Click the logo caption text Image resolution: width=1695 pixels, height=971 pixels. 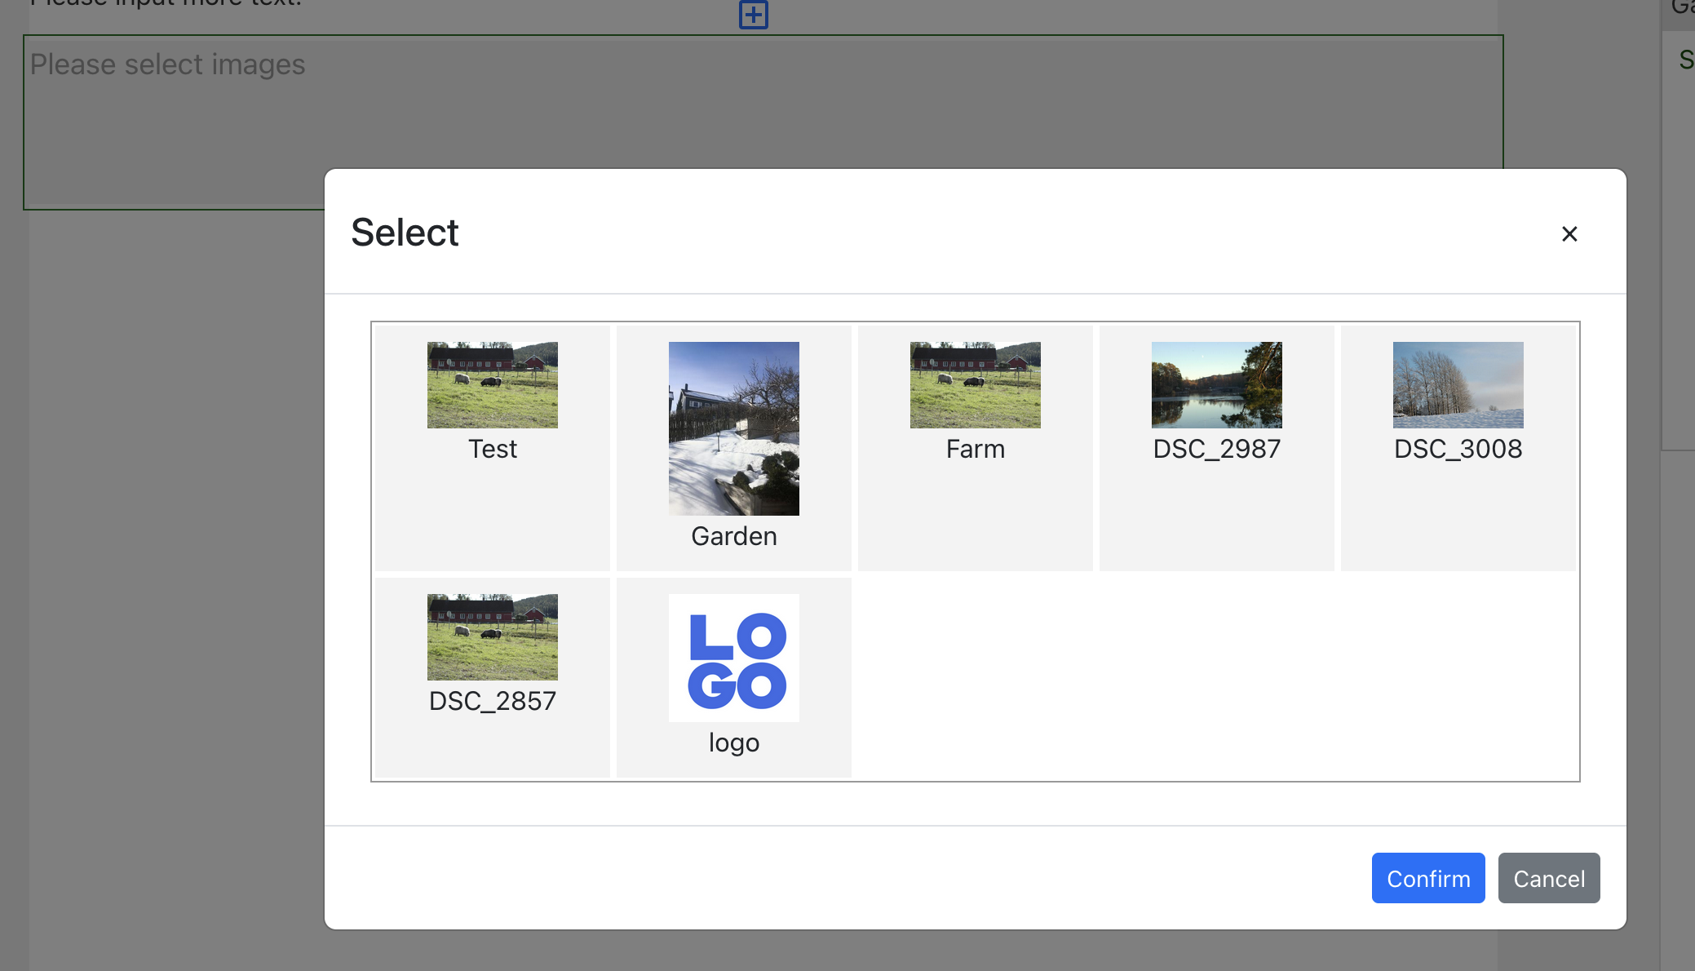tap(733, 743)
